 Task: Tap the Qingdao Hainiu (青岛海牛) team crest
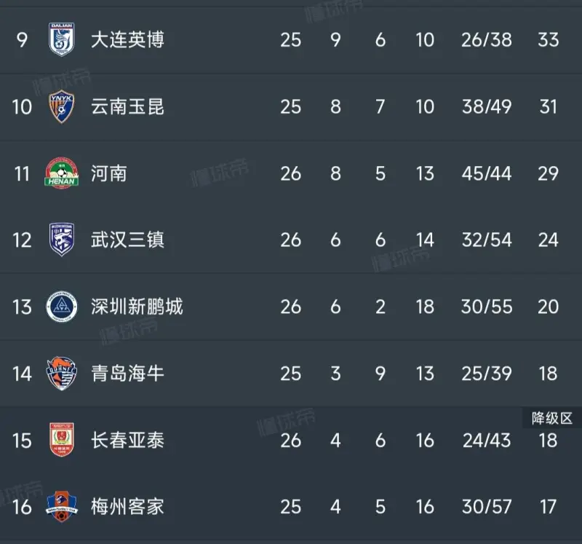(61, 374)
